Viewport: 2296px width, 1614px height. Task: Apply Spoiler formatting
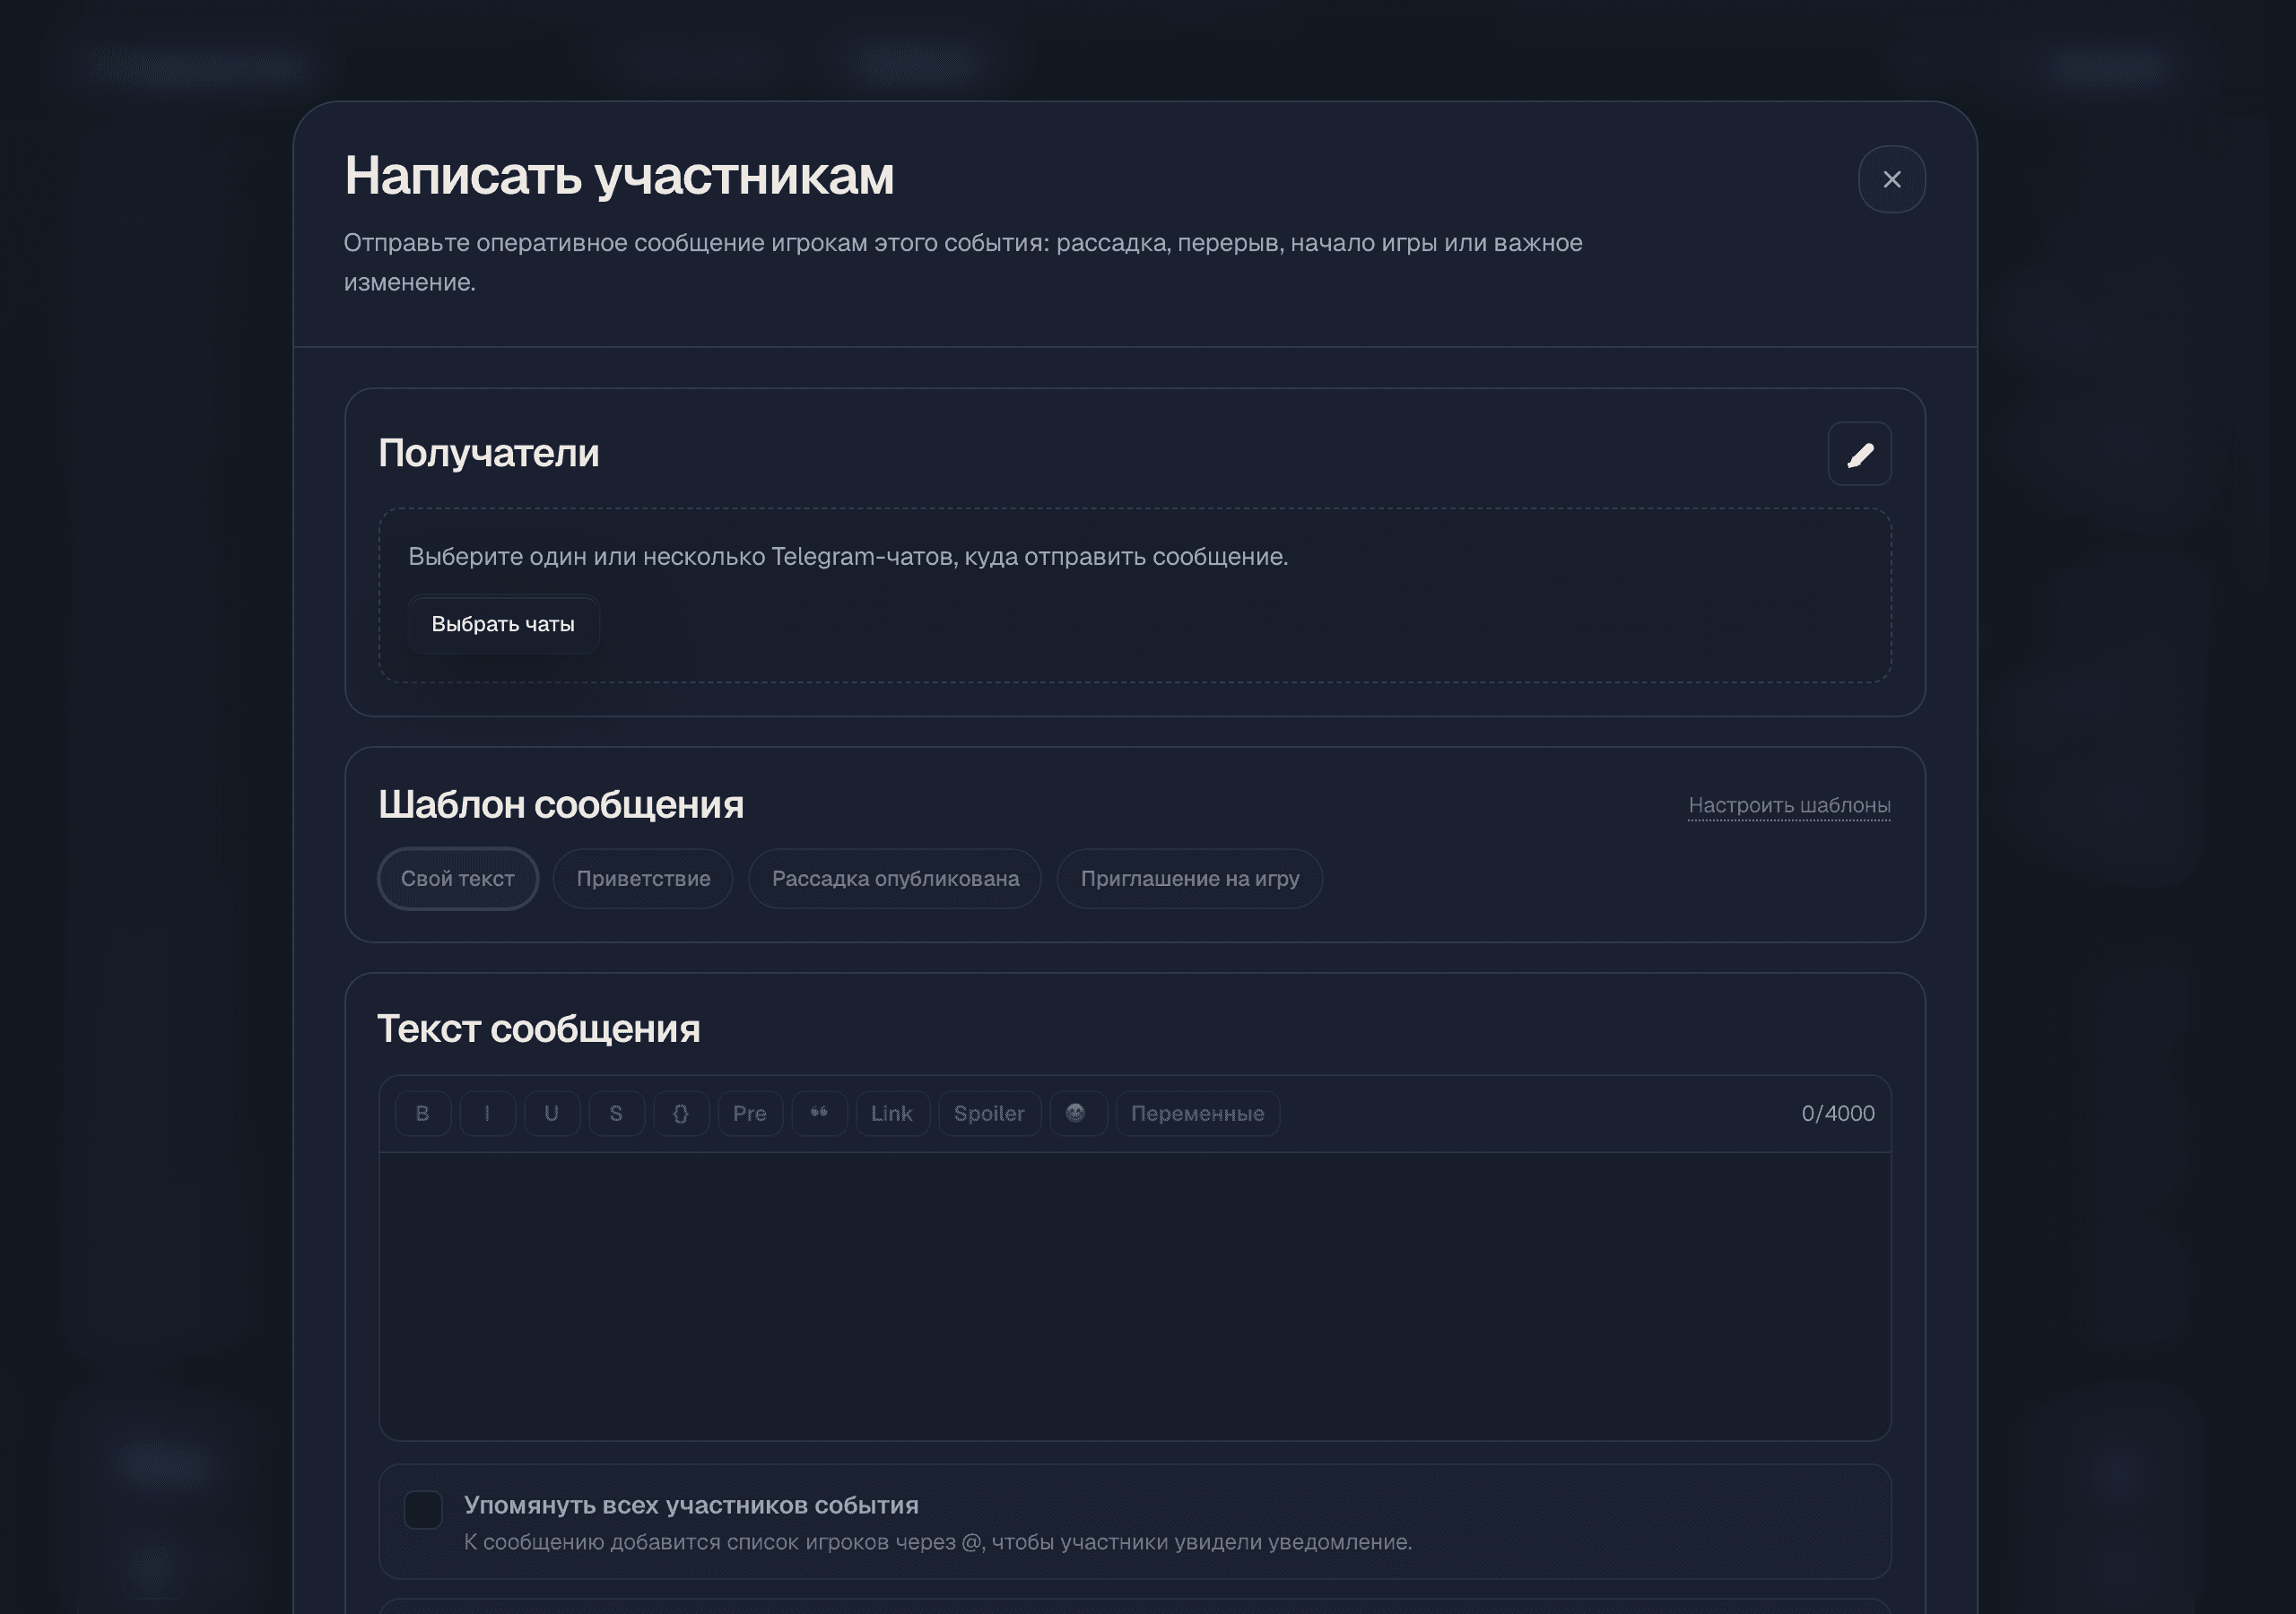[x=989, y=1113]
